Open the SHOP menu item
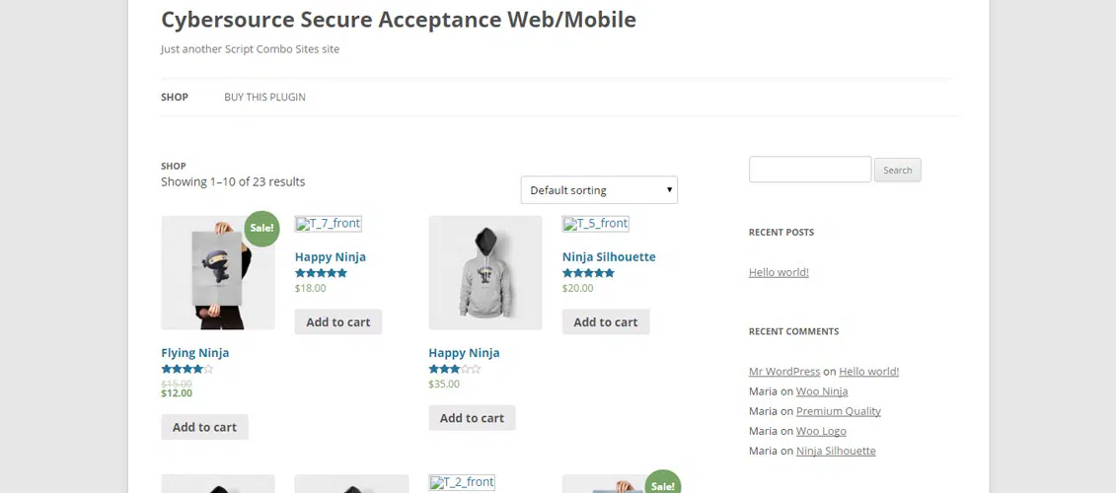Viewport: 1116px width, 493px height. (x=175, y=97)
